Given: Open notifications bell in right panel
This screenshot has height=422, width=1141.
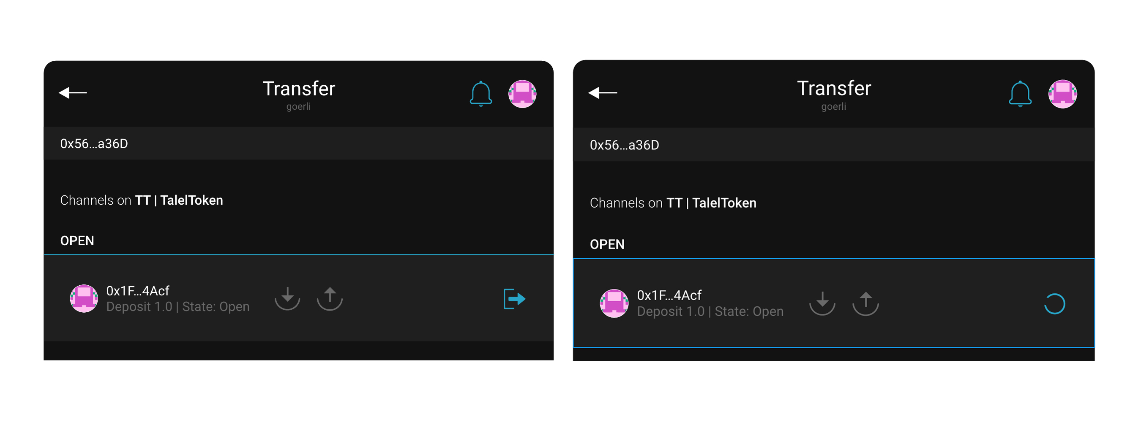Looking at the screenshot, I should pyautogui.click(x=1020, y=94).
